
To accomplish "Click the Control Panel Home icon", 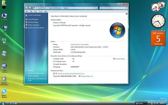I will click(26, 15).
